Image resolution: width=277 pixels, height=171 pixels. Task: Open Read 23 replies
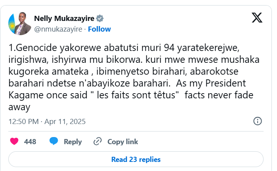tap(136, 160)
